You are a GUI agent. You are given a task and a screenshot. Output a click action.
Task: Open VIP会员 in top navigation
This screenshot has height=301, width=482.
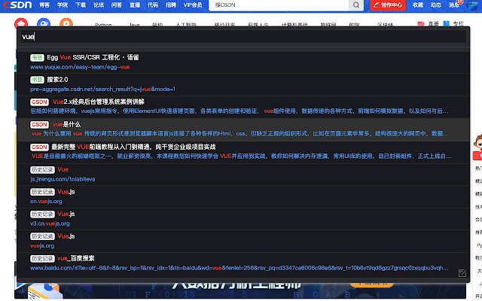[193, 5]
